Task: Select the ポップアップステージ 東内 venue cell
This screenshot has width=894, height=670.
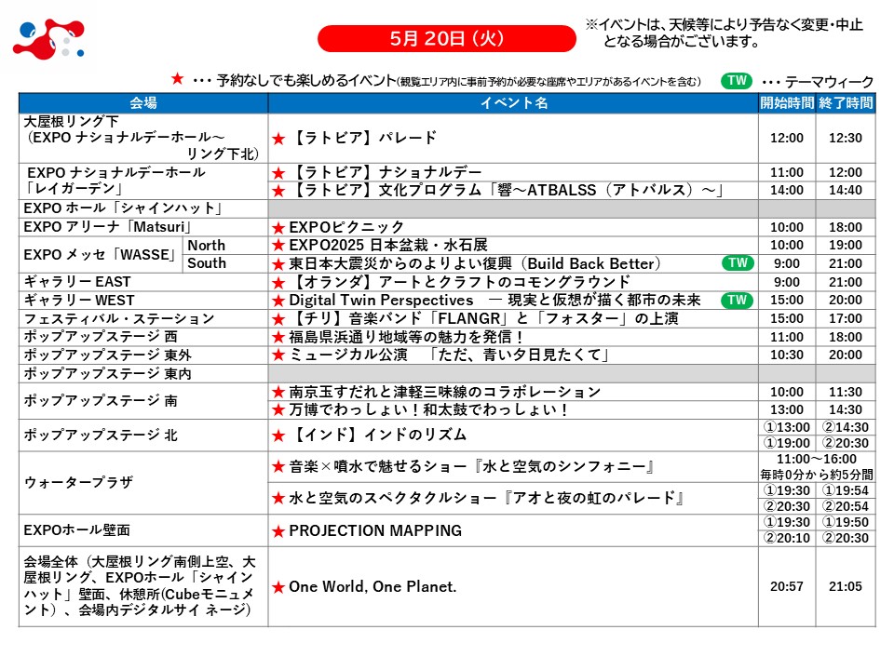Action: (143, 374)
